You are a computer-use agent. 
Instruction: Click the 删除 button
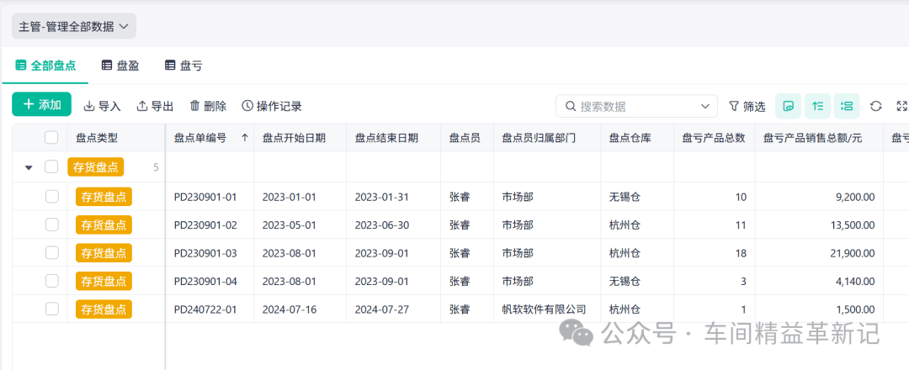click(208, 106)
